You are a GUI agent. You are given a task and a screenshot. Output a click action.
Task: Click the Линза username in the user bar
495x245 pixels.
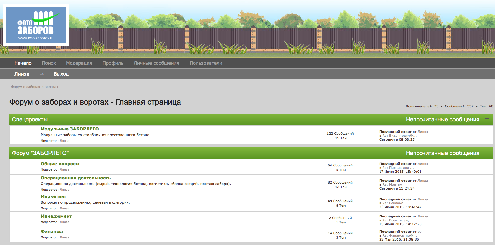click(22, 74)
